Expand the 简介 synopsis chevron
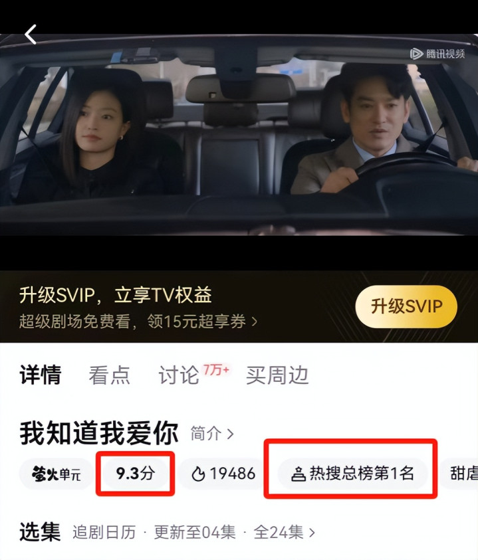The width and height of the screenshot is (478, 560). (x=231, y=434)
